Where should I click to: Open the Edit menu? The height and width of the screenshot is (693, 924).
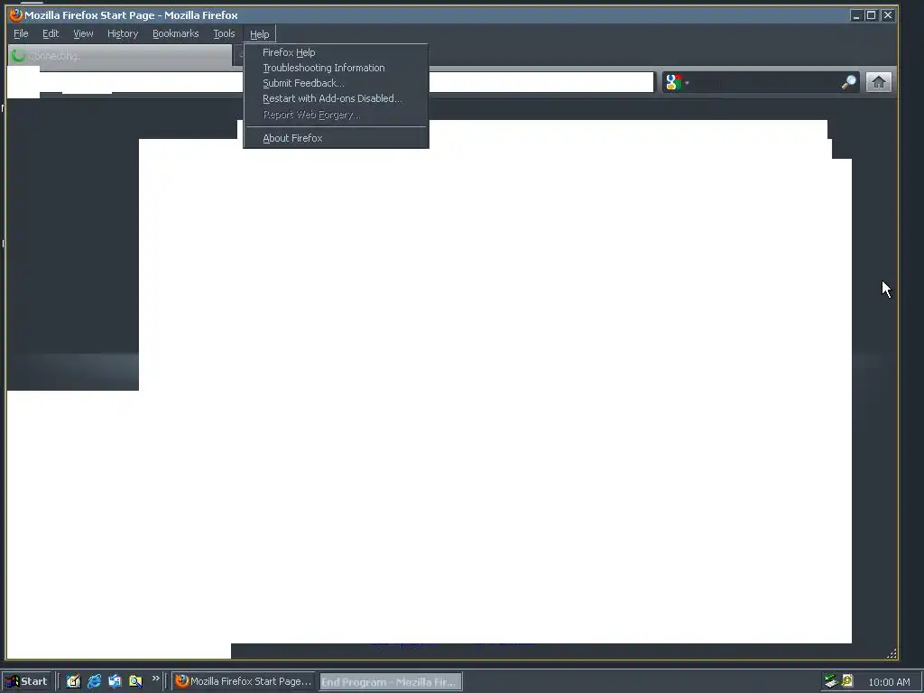point(51,33)
